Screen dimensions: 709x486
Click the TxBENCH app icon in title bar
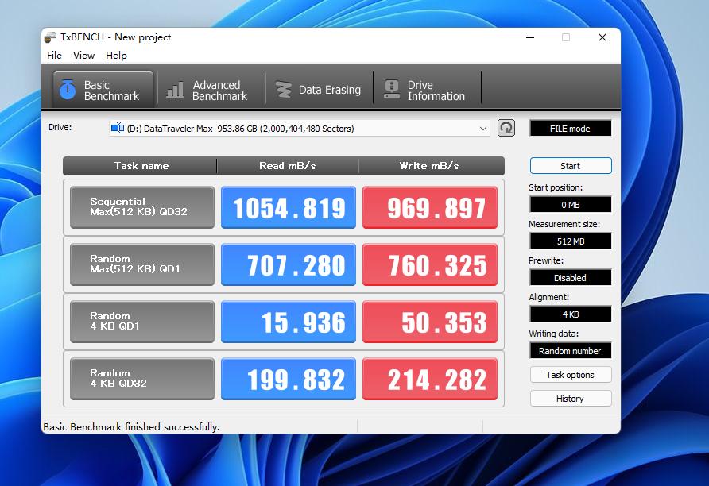point(50,37)
